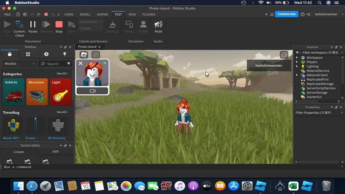Expand the Lighting tree node

297,66
